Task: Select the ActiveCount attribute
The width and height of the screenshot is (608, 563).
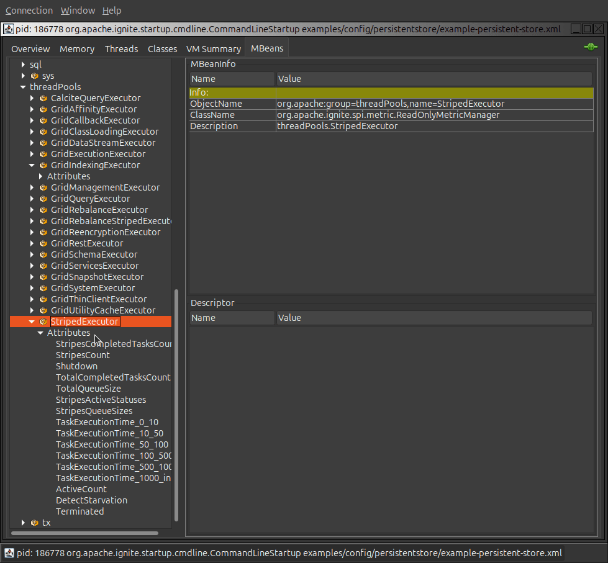Action: [81, 489]
